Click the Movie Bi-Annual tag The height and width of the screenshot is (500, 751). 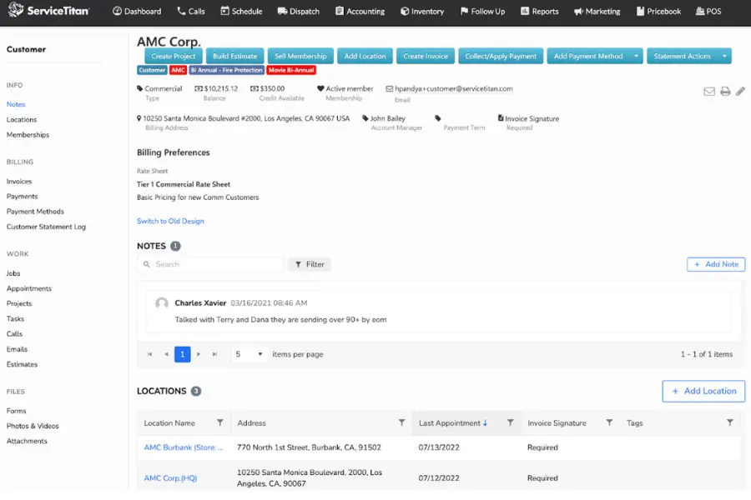point(291,70)
